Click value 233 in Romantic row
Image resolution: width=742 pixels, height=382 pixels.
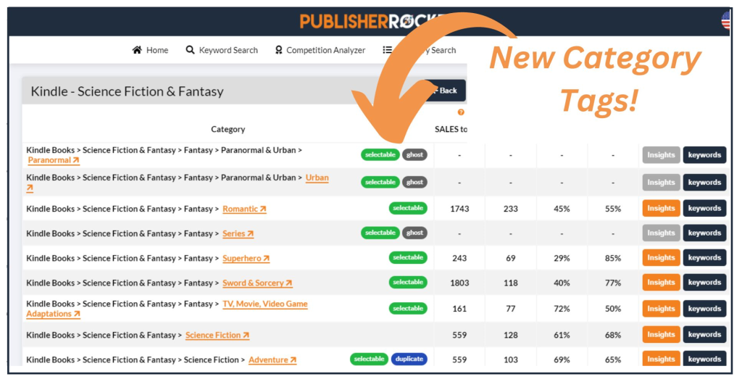tap(511, 209)
